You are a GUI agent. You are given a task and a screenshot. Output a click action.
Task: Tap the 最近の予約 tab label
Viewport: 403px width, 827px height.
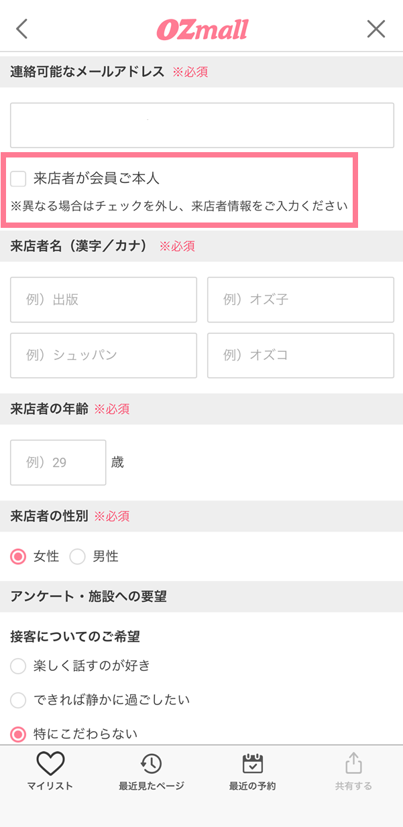coord(252,786)
